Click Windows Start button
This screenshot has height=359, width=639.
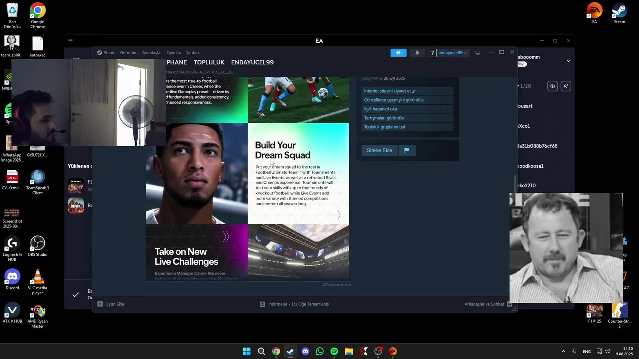pos(246,351)
